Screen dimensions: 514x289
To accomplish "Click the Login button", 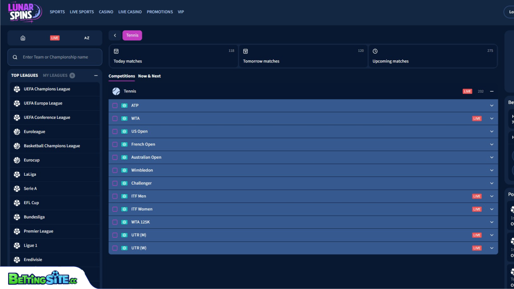I will coord(510,12).
